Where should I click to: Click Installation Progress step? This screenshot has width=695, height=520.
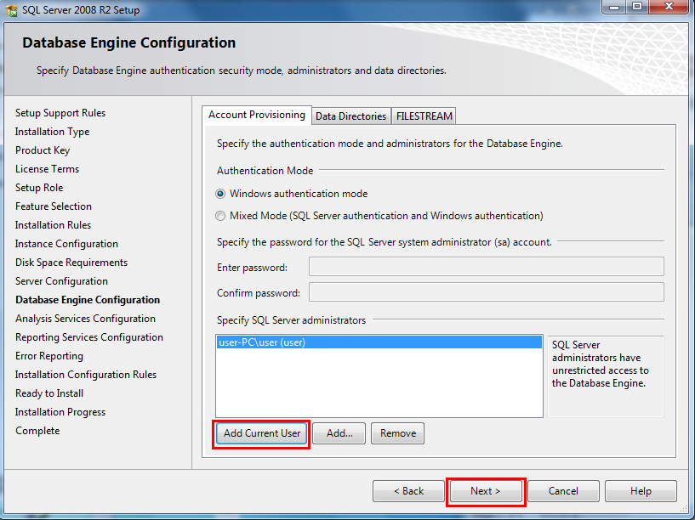60,412
